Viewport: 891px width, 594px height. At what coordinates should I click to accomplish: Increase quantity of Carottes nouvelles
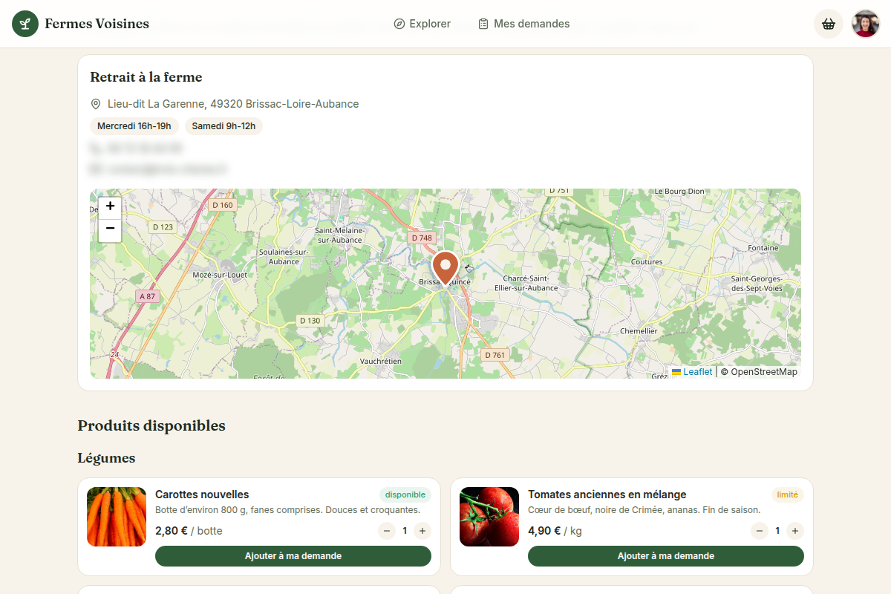(x=422, y=531)
